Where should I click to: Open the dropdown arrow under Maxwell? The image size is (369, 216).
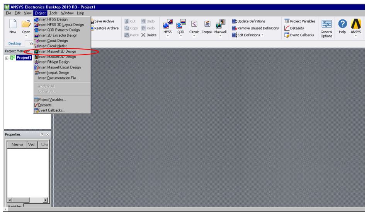tap(221, 36)
